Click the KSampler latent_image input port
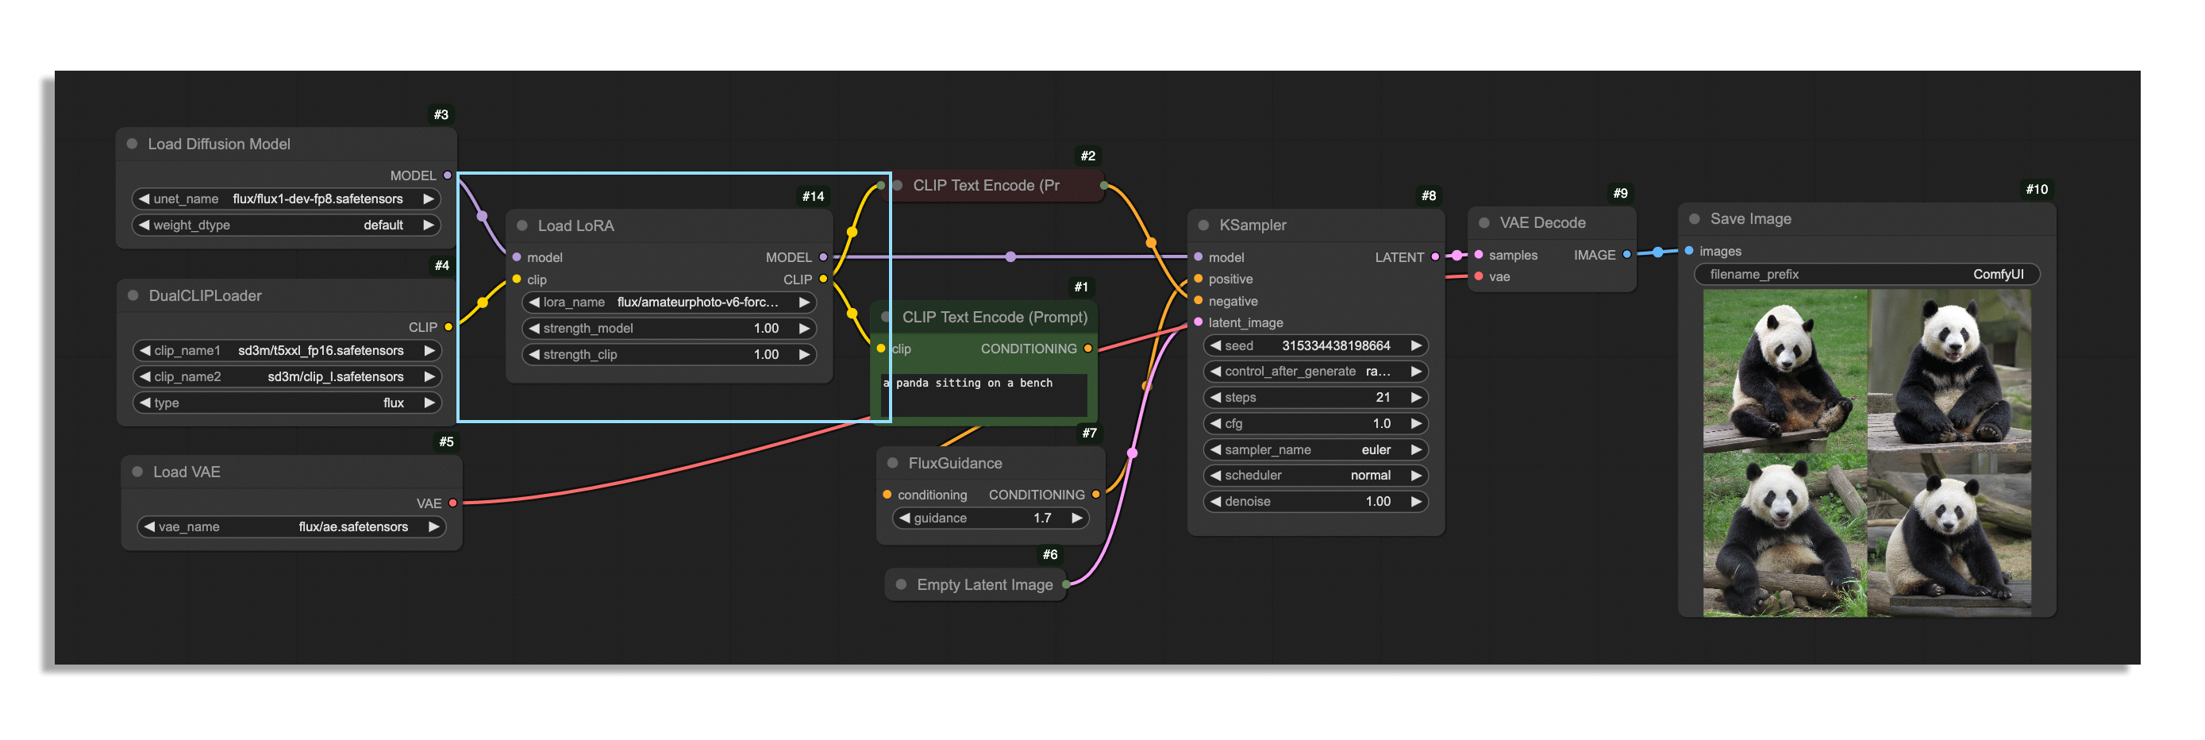The width and height of the screenshot is (2205, 740). (x=1199, y=322)
